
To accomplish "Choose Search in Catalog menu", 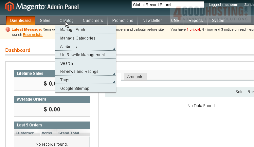I will point(66,63).
